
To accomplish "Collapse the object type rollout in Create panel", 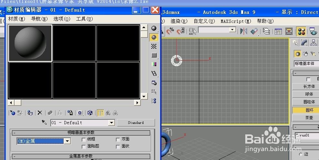I will [x=306, y=73].
